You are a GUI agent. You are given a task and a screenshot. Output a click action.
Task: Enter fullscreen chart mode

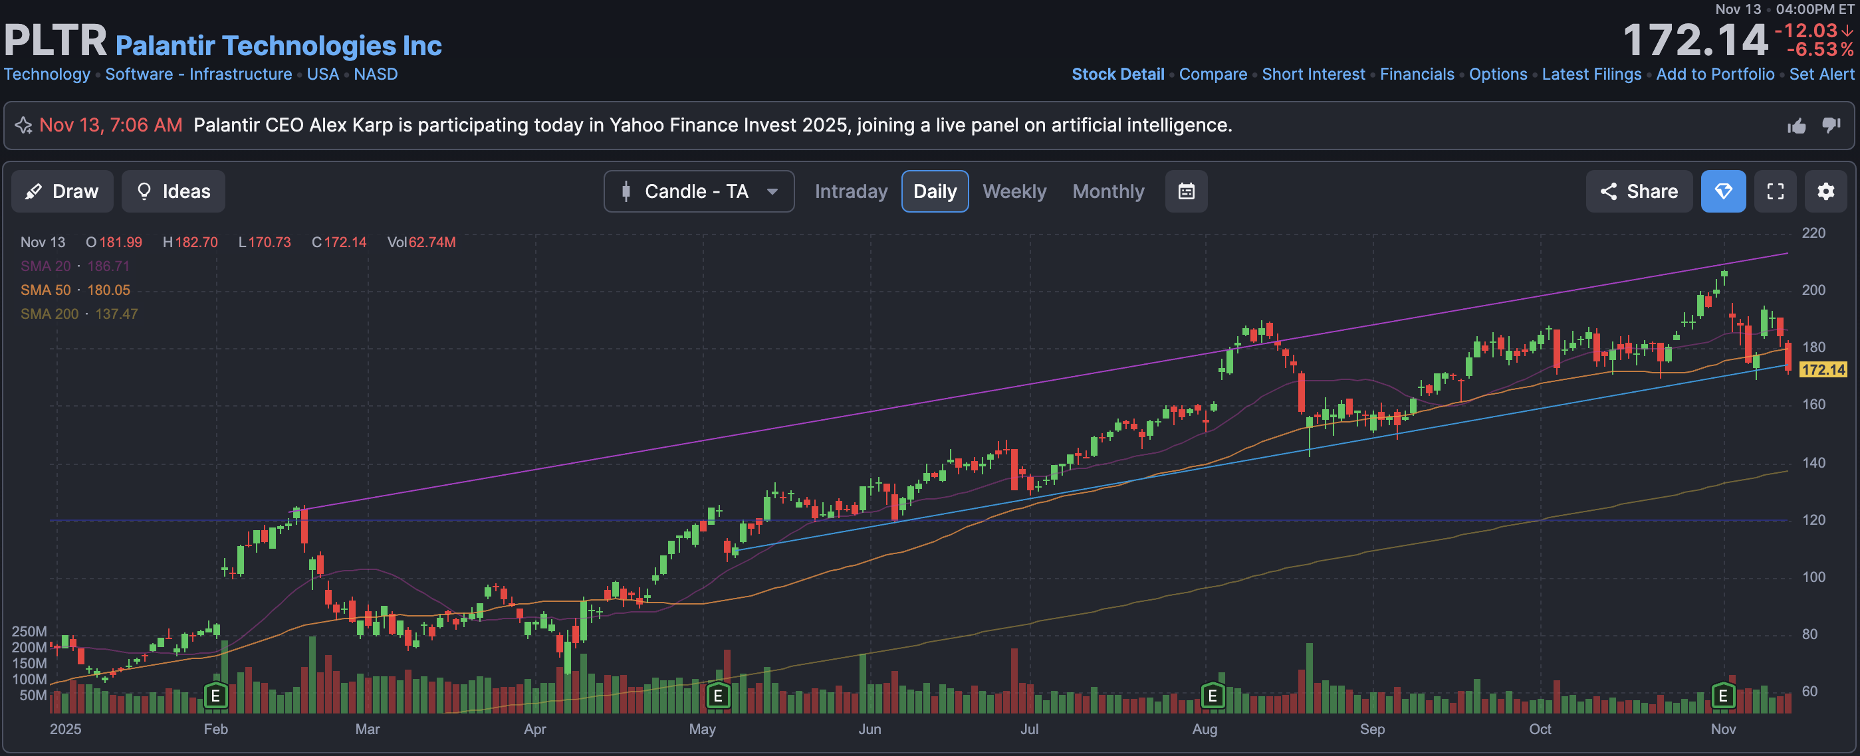click(x=1775, y=191)
